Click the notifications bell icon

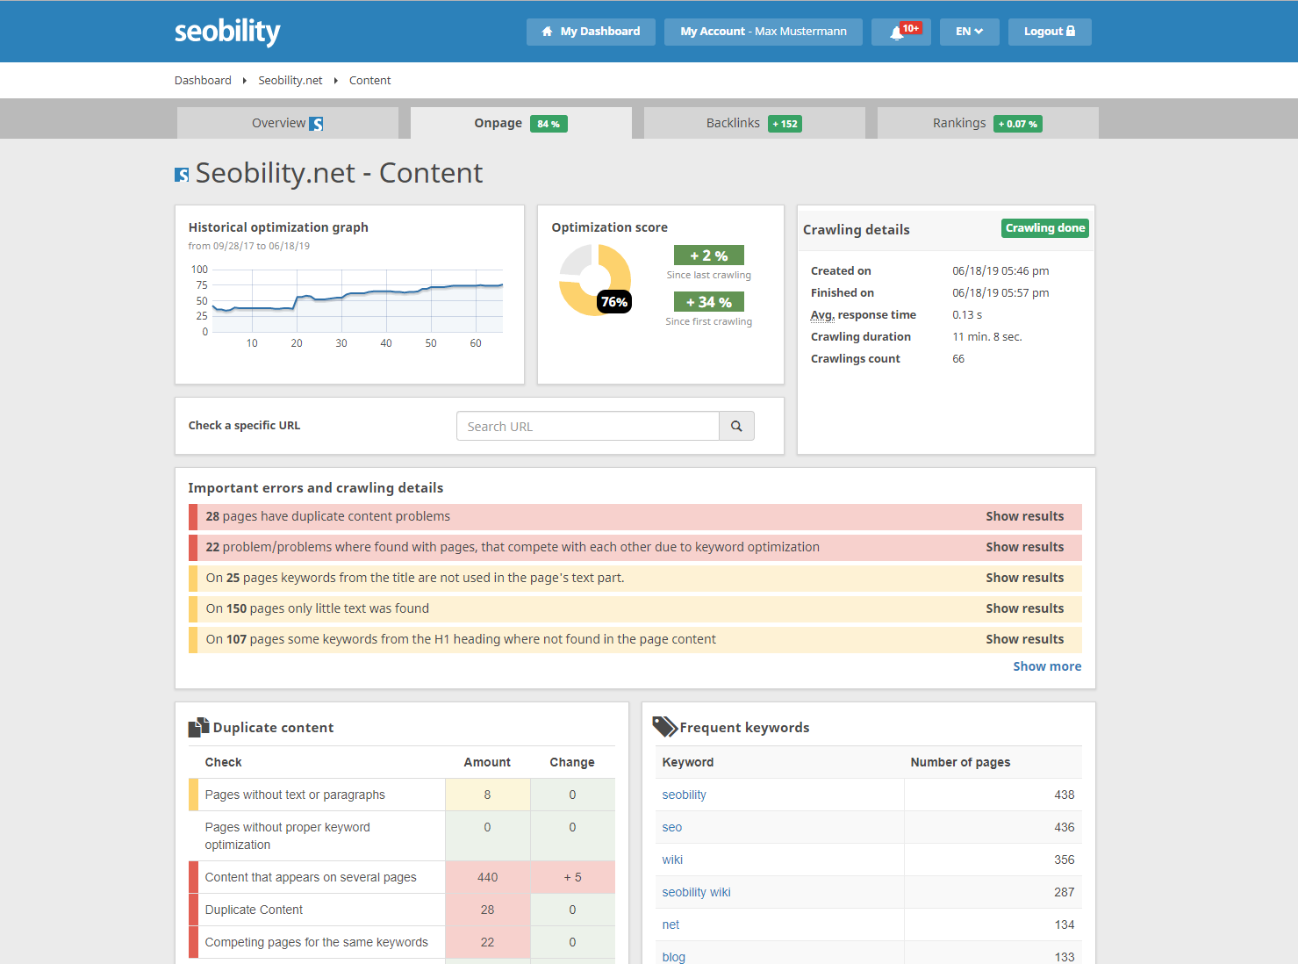(x=895, y=32)
